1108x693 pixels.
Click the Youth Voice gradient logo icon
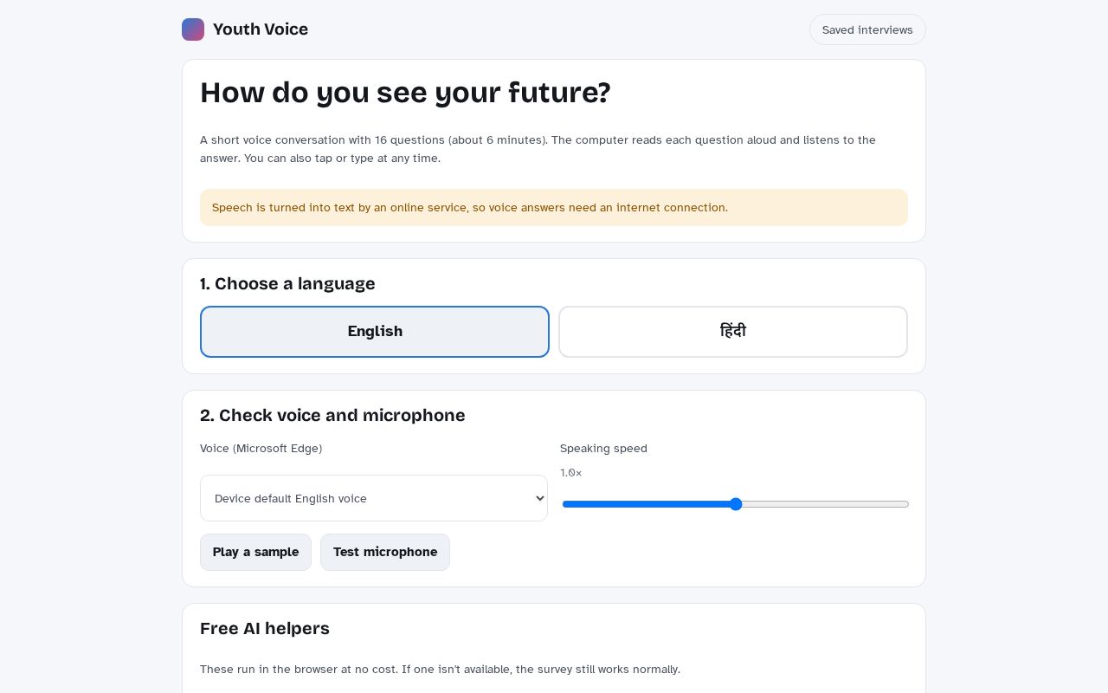(193, 29)
